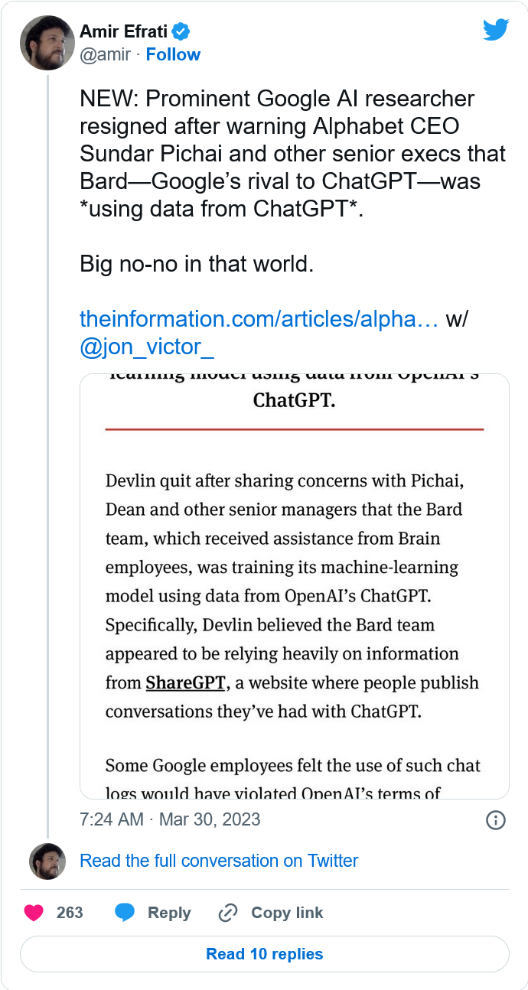Follow the @amir account
This screenshot has width=528, height=990.
[173, 54]
